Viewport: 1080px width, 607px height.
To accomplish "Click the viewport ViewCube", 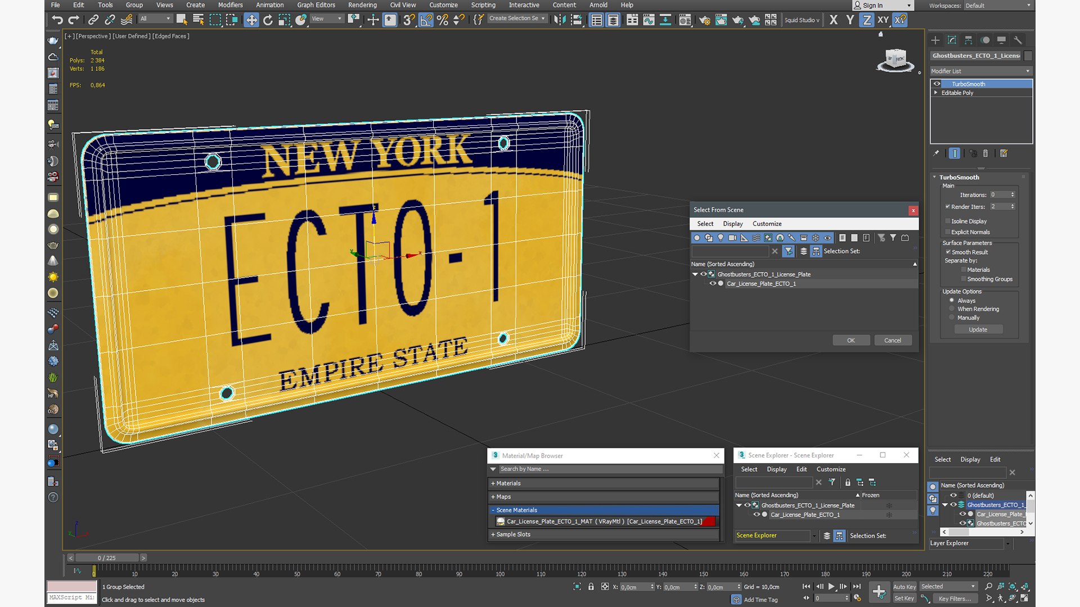I will 895,60.
